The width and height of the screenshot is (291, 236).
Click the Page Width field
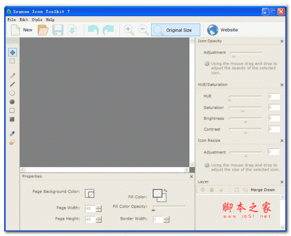click(90, 208)
